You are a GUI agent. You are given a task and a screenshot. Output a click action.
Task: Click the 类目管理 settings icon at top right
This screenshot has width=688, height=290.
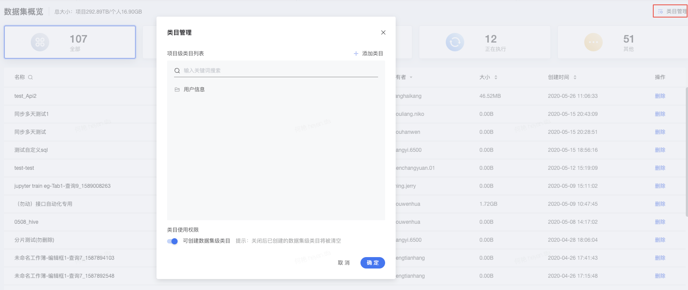pyautogui.click(x=660, y=11)
